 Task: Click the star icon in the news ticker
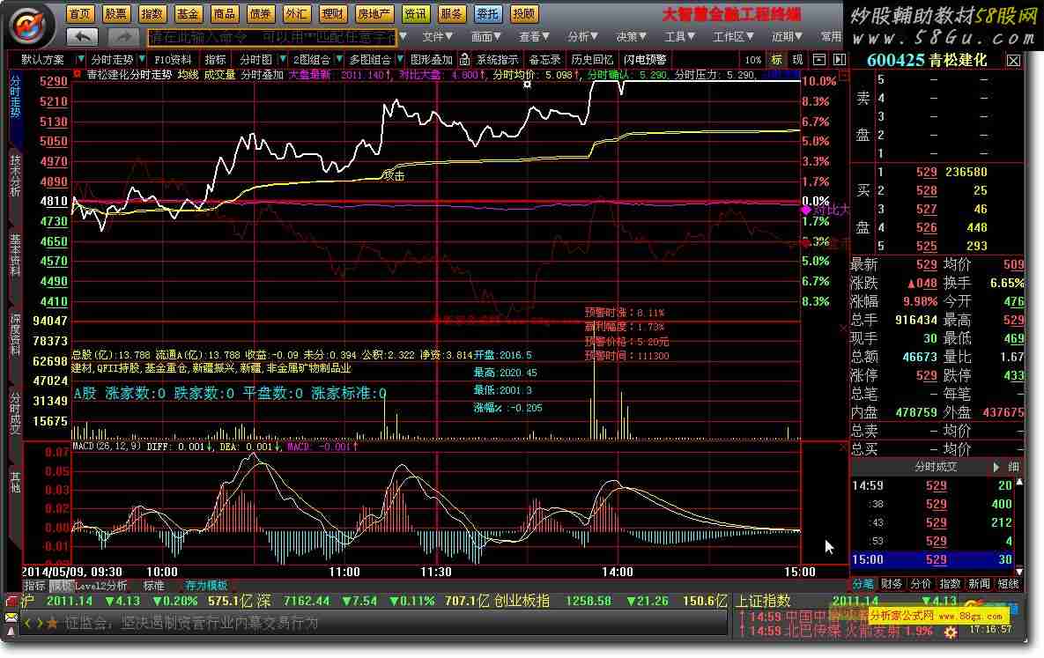click(52, 624)
